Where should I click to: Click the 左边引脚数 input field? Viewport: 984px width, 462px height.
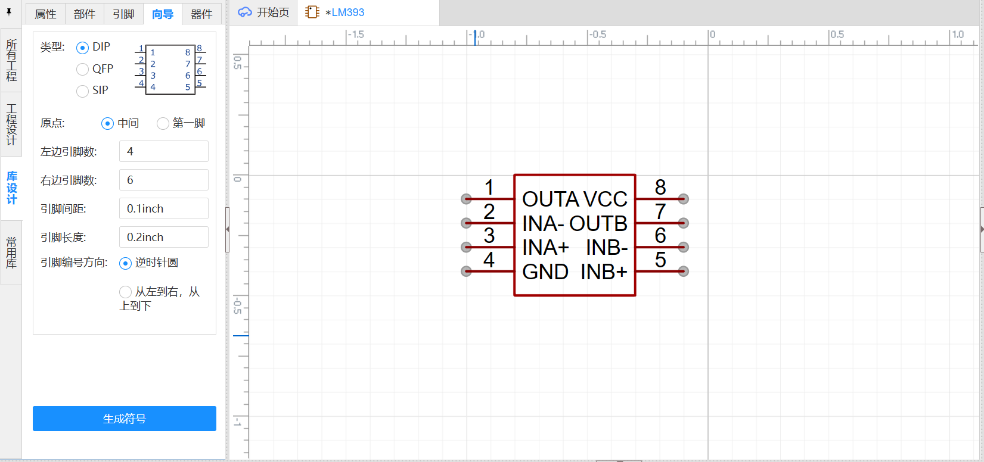[164, 151]
